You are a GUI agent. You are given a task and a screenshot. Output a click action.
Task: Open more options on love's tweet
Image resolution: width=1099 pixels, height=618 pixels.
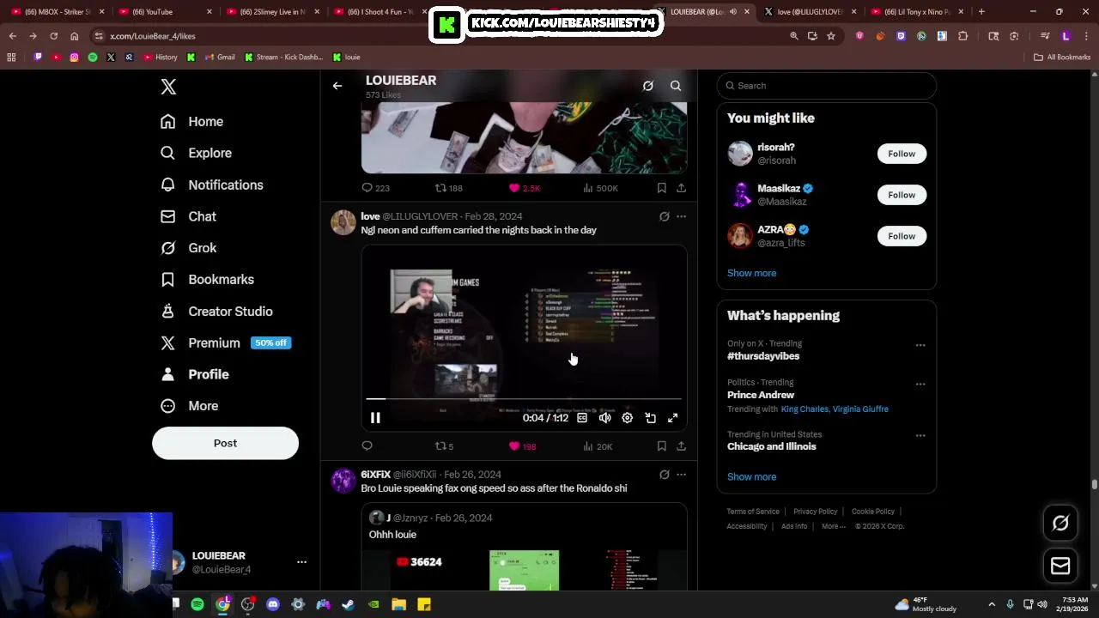681,216
